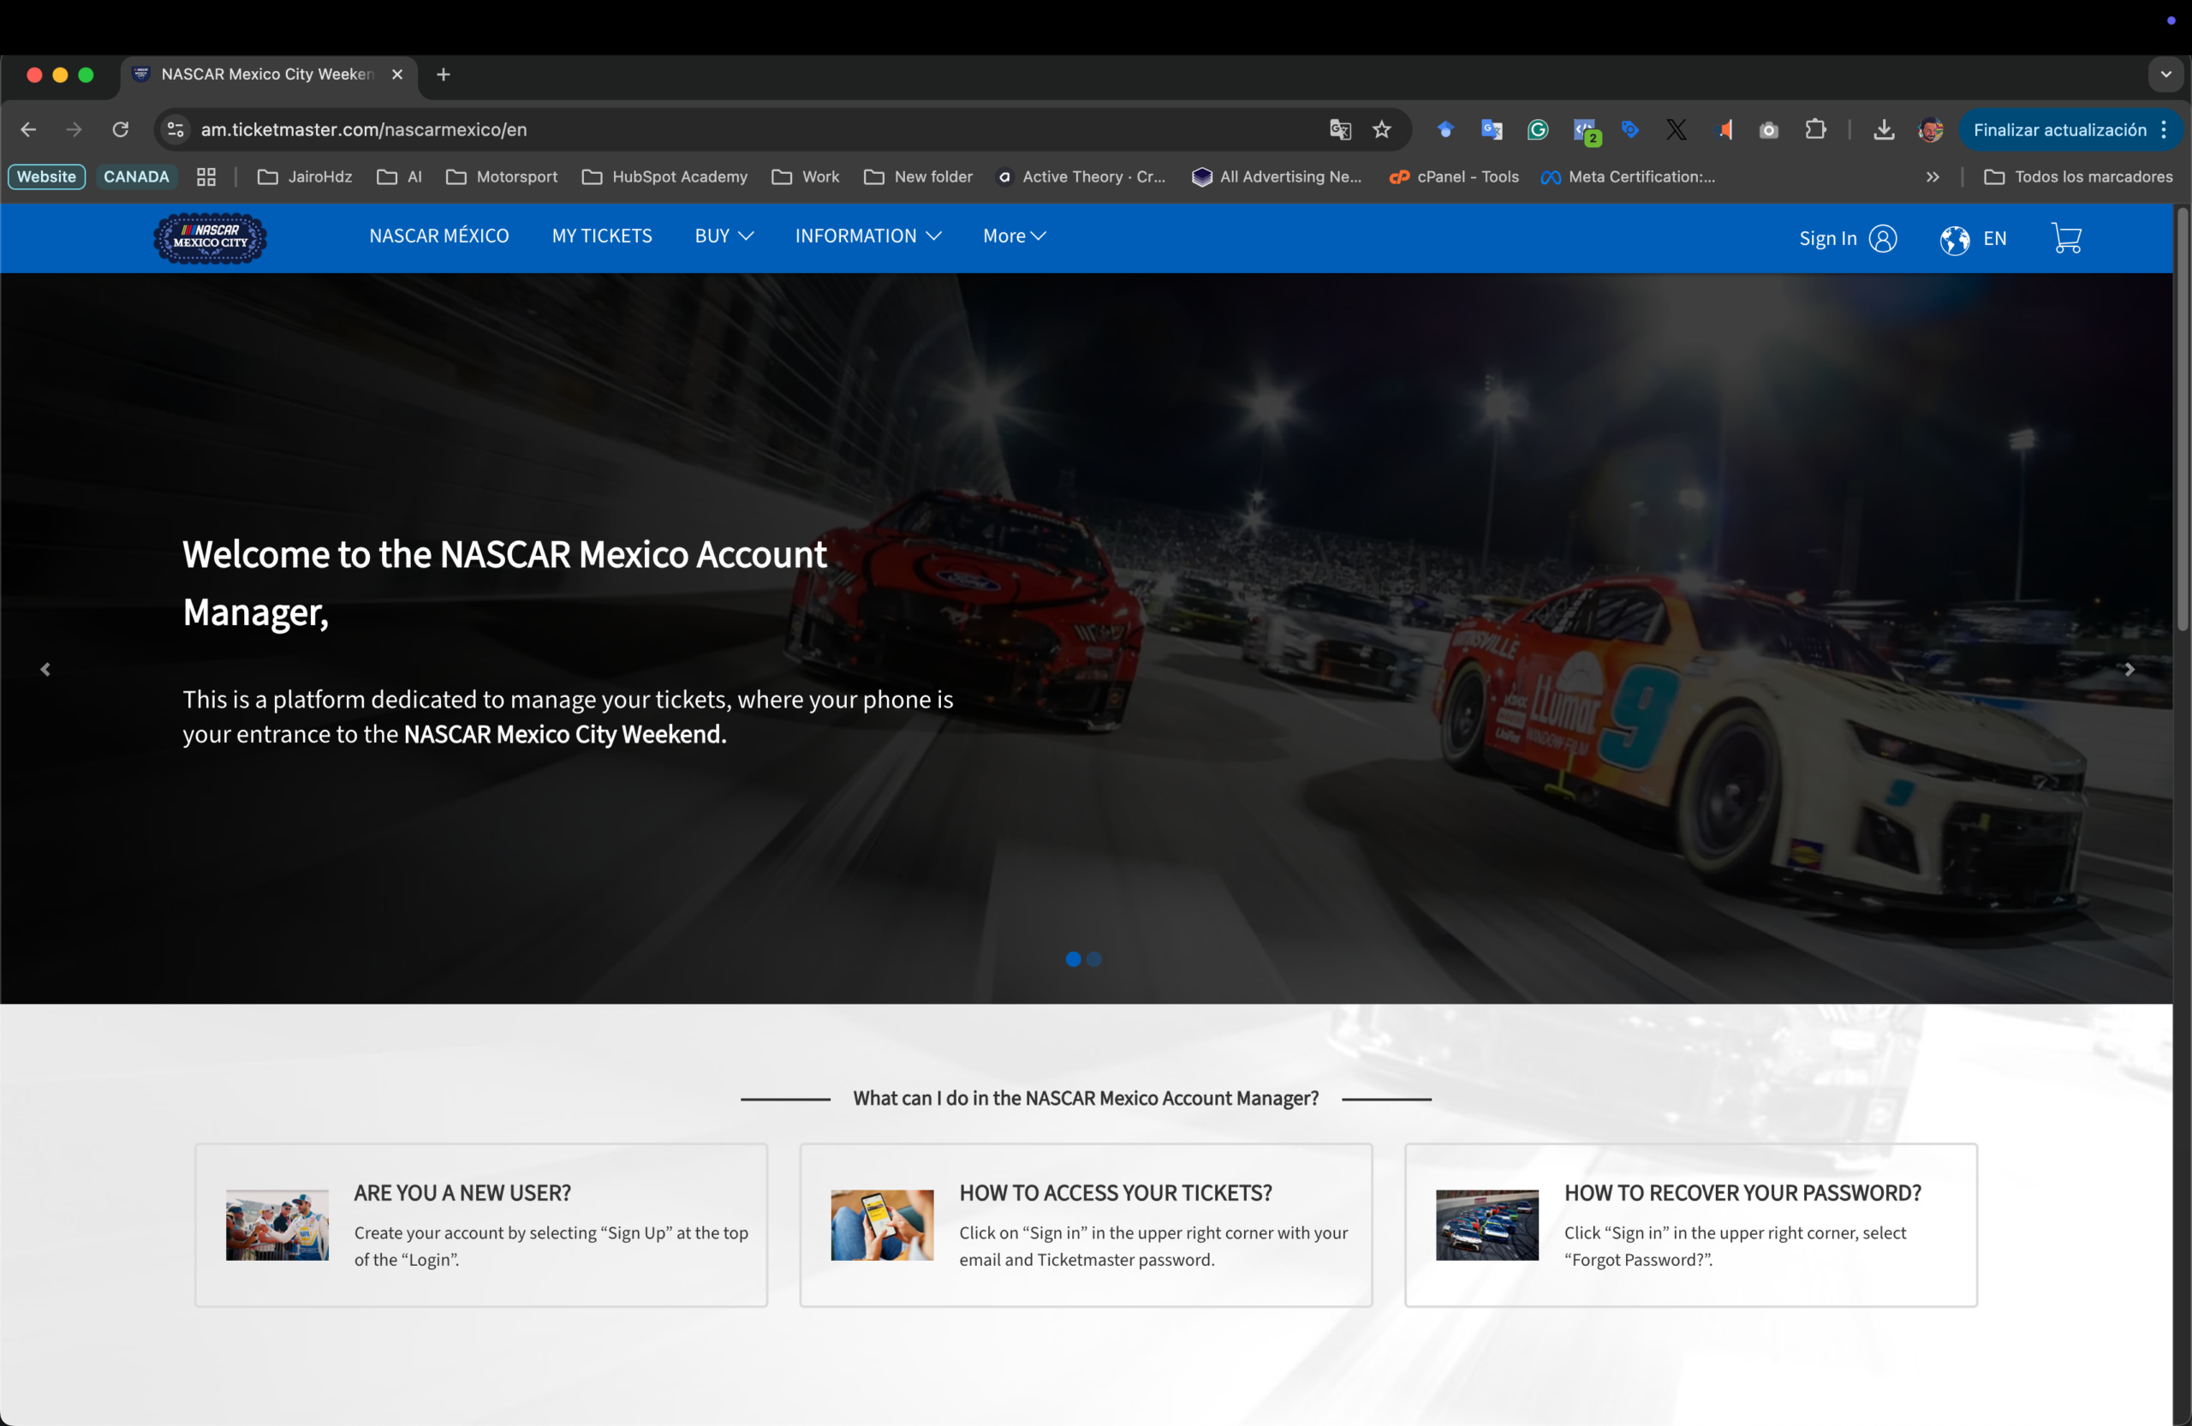
Task: Open the Motorsport bookmarks folder
Action: click(502, 177)
